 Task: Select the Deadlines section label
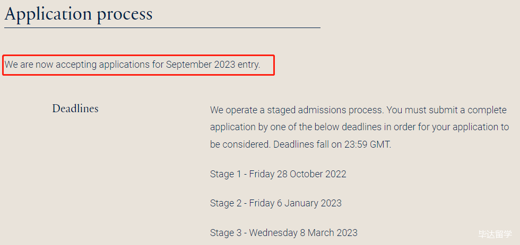coord(75,108)
